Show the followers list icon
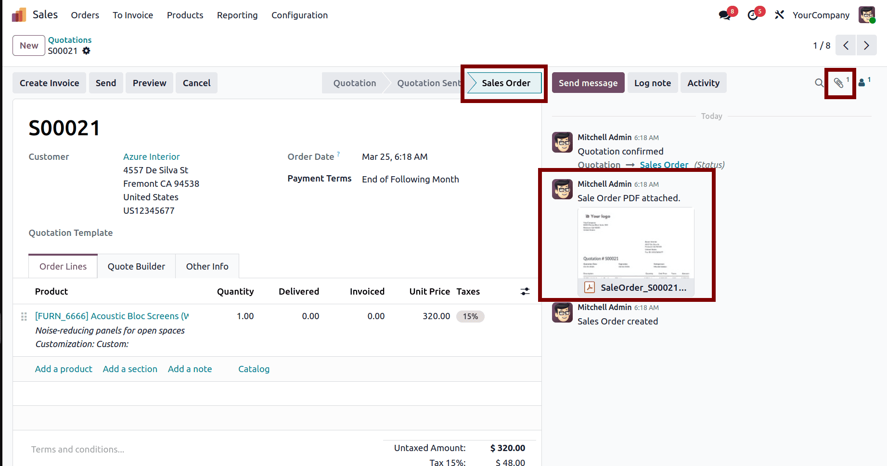Image resolution: width=887 pixels, height=466 pixels. tap(861, 83)
